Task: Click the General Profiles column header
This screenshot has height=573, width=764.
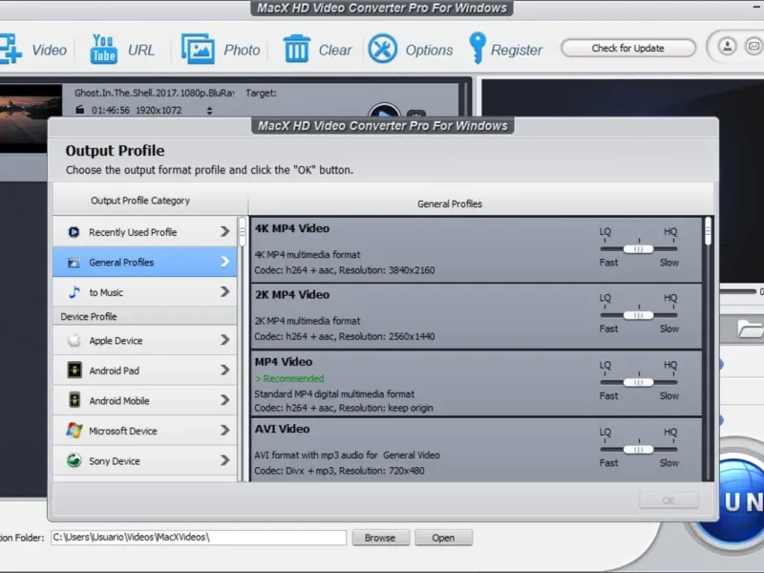Action: coord(449,203)
